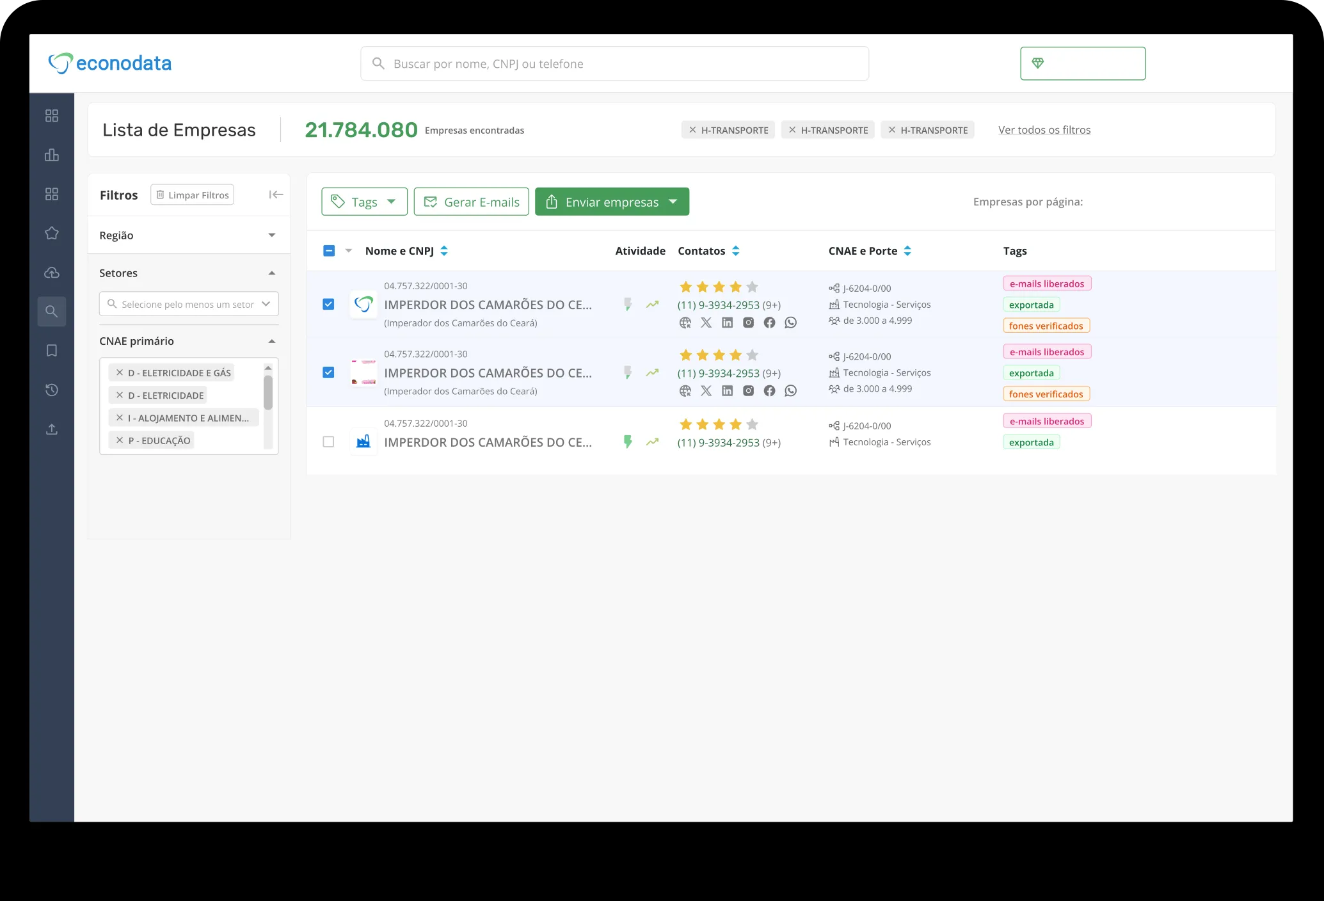Check the third company's row checkbox
Viewport: 1324px width, 901px height.
(329, 442)
